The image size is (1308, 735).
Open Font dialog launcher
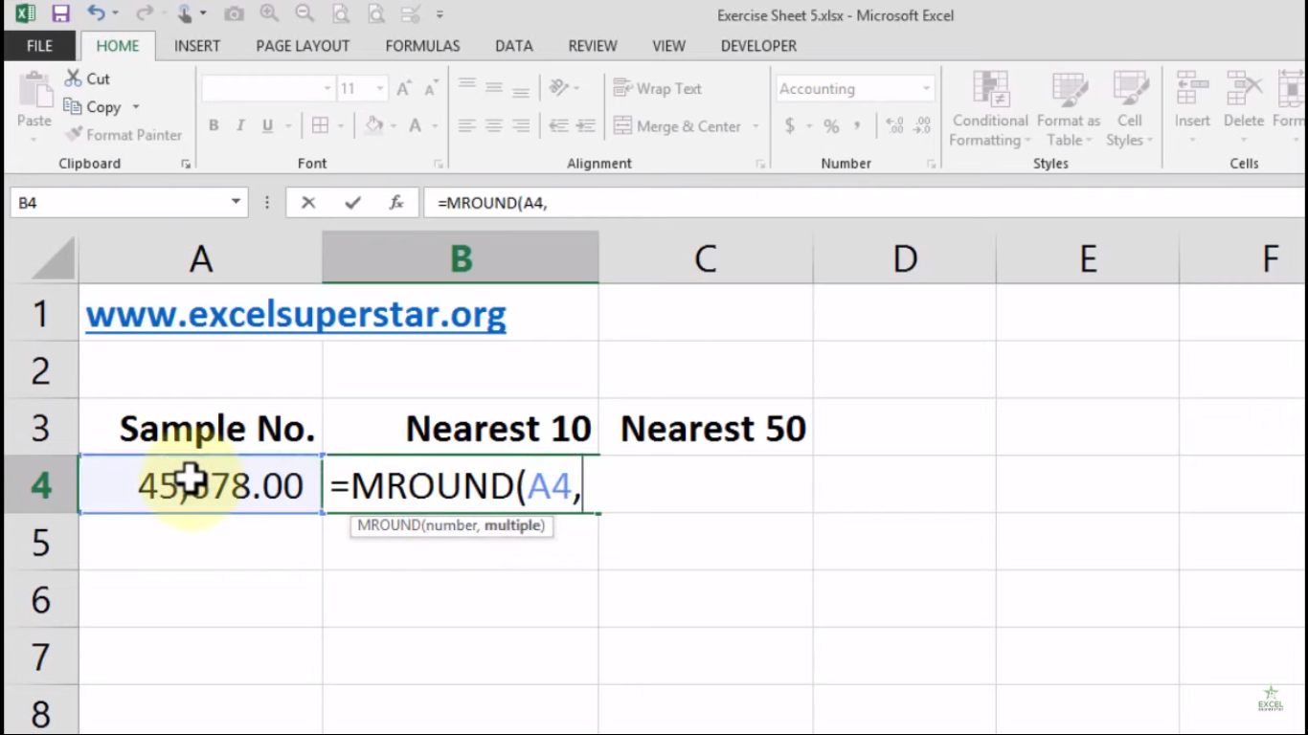click(438, 165)
